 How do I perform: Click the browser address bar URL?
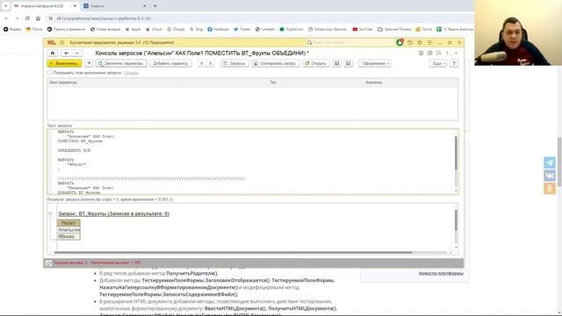(104, 18)
